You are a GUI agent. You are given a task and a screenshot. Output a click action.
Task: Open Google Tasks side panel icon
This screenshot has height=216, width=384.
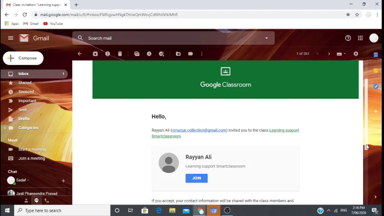click(x=376, y=86)
